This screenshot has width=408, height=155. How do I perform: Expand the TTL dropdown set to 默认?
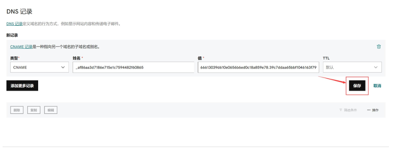pos(352,67)
